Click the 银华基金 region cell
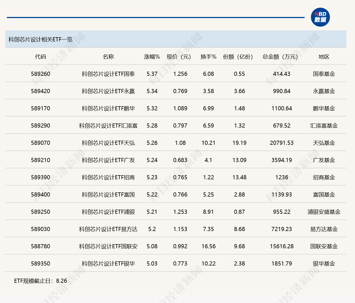 [x=324, y=264]
